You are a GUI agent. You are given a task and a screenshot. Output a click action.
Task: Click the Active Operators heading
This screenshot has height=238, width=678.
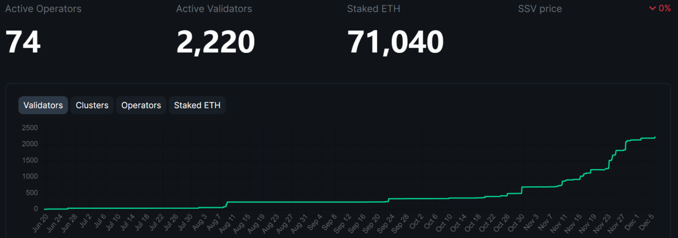(x=43, y=9)
